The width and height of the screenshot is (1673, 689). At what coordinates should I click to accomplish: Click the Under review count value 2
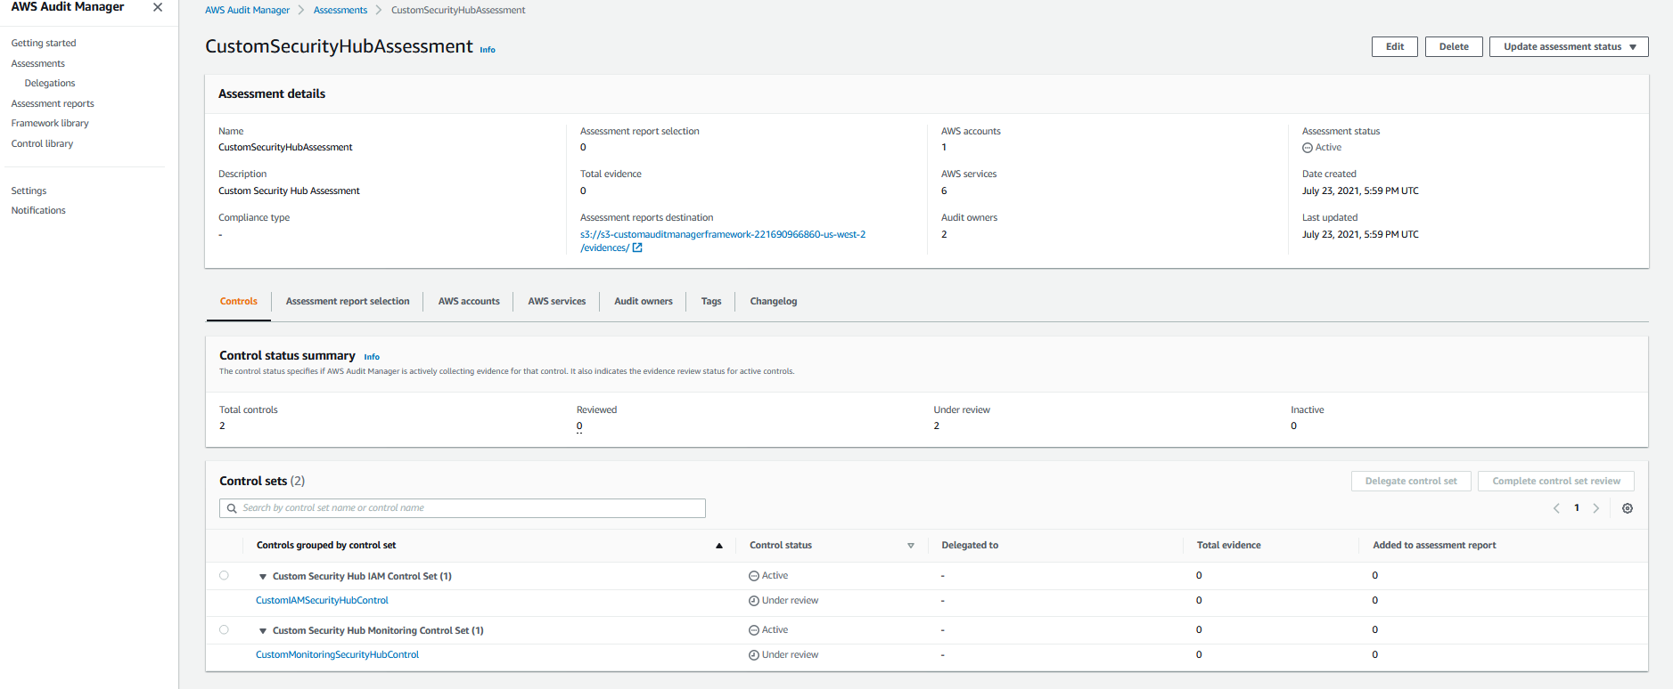[x=937, y=426]
